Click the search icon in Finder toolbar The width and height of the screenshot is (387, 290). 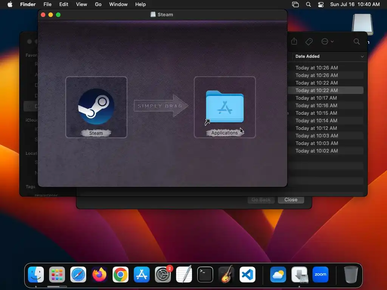[356, 42]
